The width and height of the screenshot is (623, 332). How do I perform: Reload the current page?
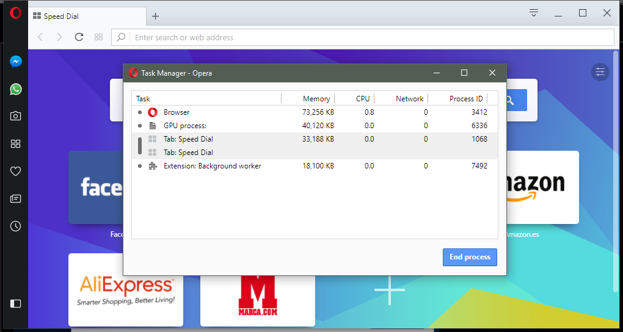point(79,37)
